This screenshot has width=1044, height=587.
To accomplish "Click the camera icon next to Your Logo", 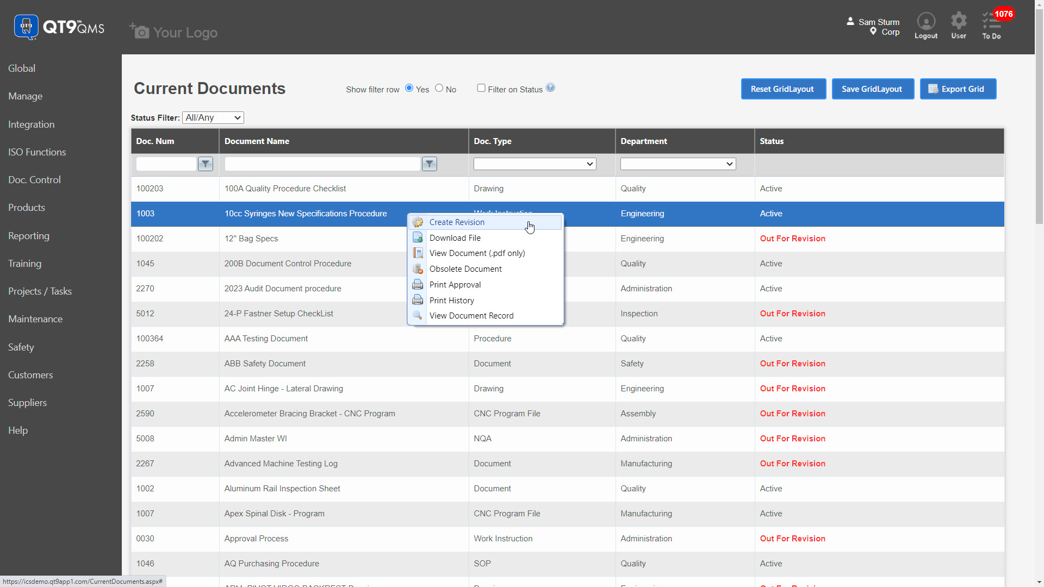I will (139, 32).
